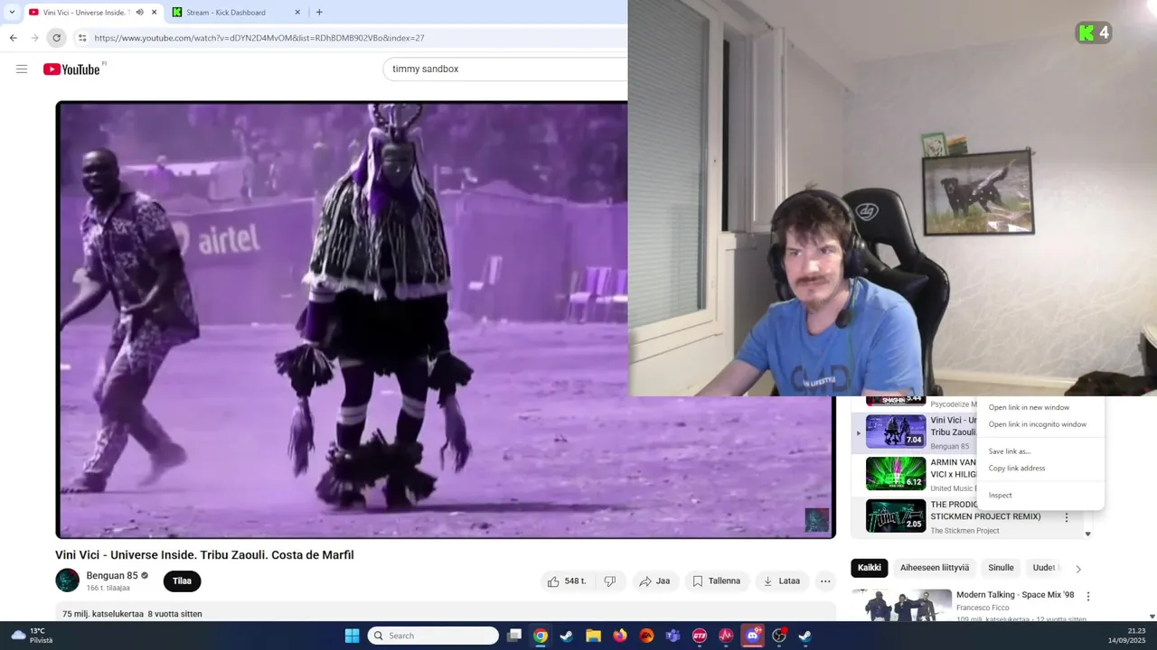
Task: Subscribe with the Tilaa button
Action: tap(182, 581)
